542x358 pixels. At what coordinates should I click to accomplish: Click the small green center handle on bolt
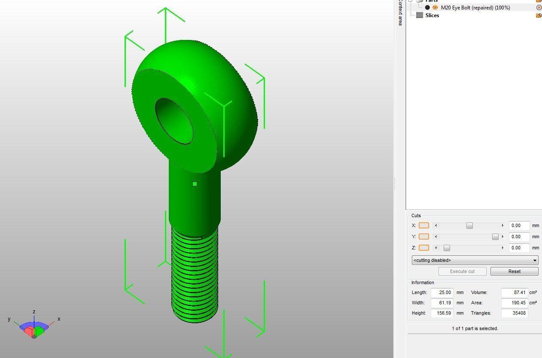(x=195, y=184)
